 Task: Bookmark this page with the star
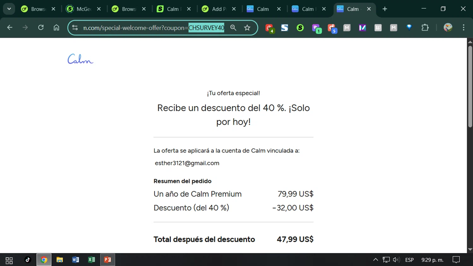click(247, 28)
